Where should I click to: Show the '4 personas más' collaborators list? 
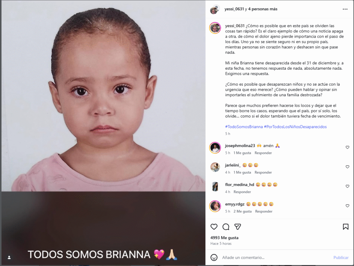263,9
